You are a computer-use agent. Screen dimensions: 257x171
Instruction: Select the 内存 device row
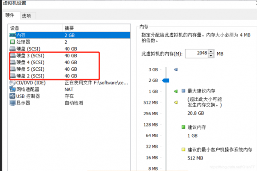(70, 35)
